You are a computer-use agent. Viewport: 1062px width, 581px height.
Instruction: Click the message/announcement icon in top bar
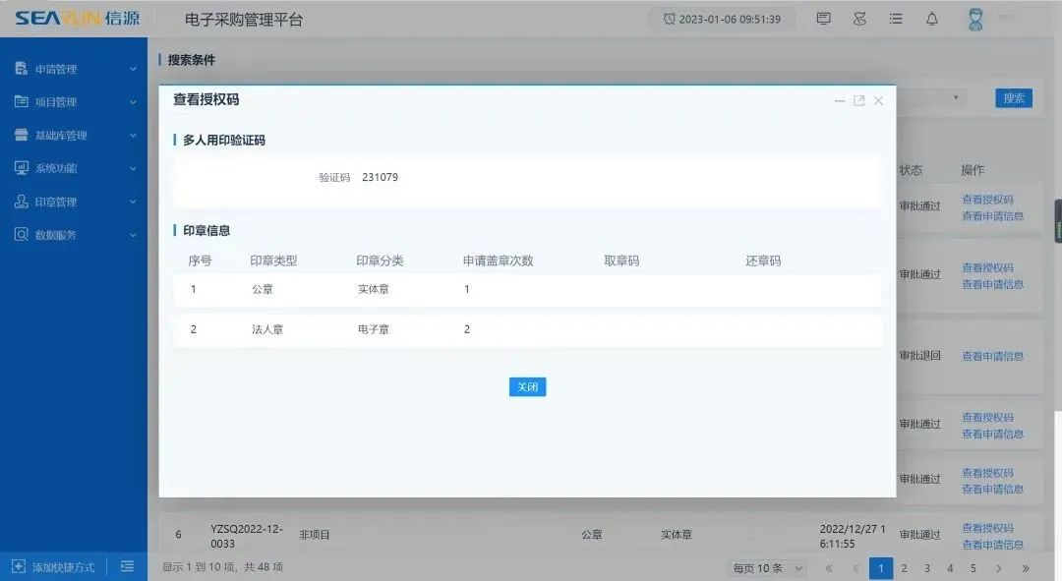(822, 18)
